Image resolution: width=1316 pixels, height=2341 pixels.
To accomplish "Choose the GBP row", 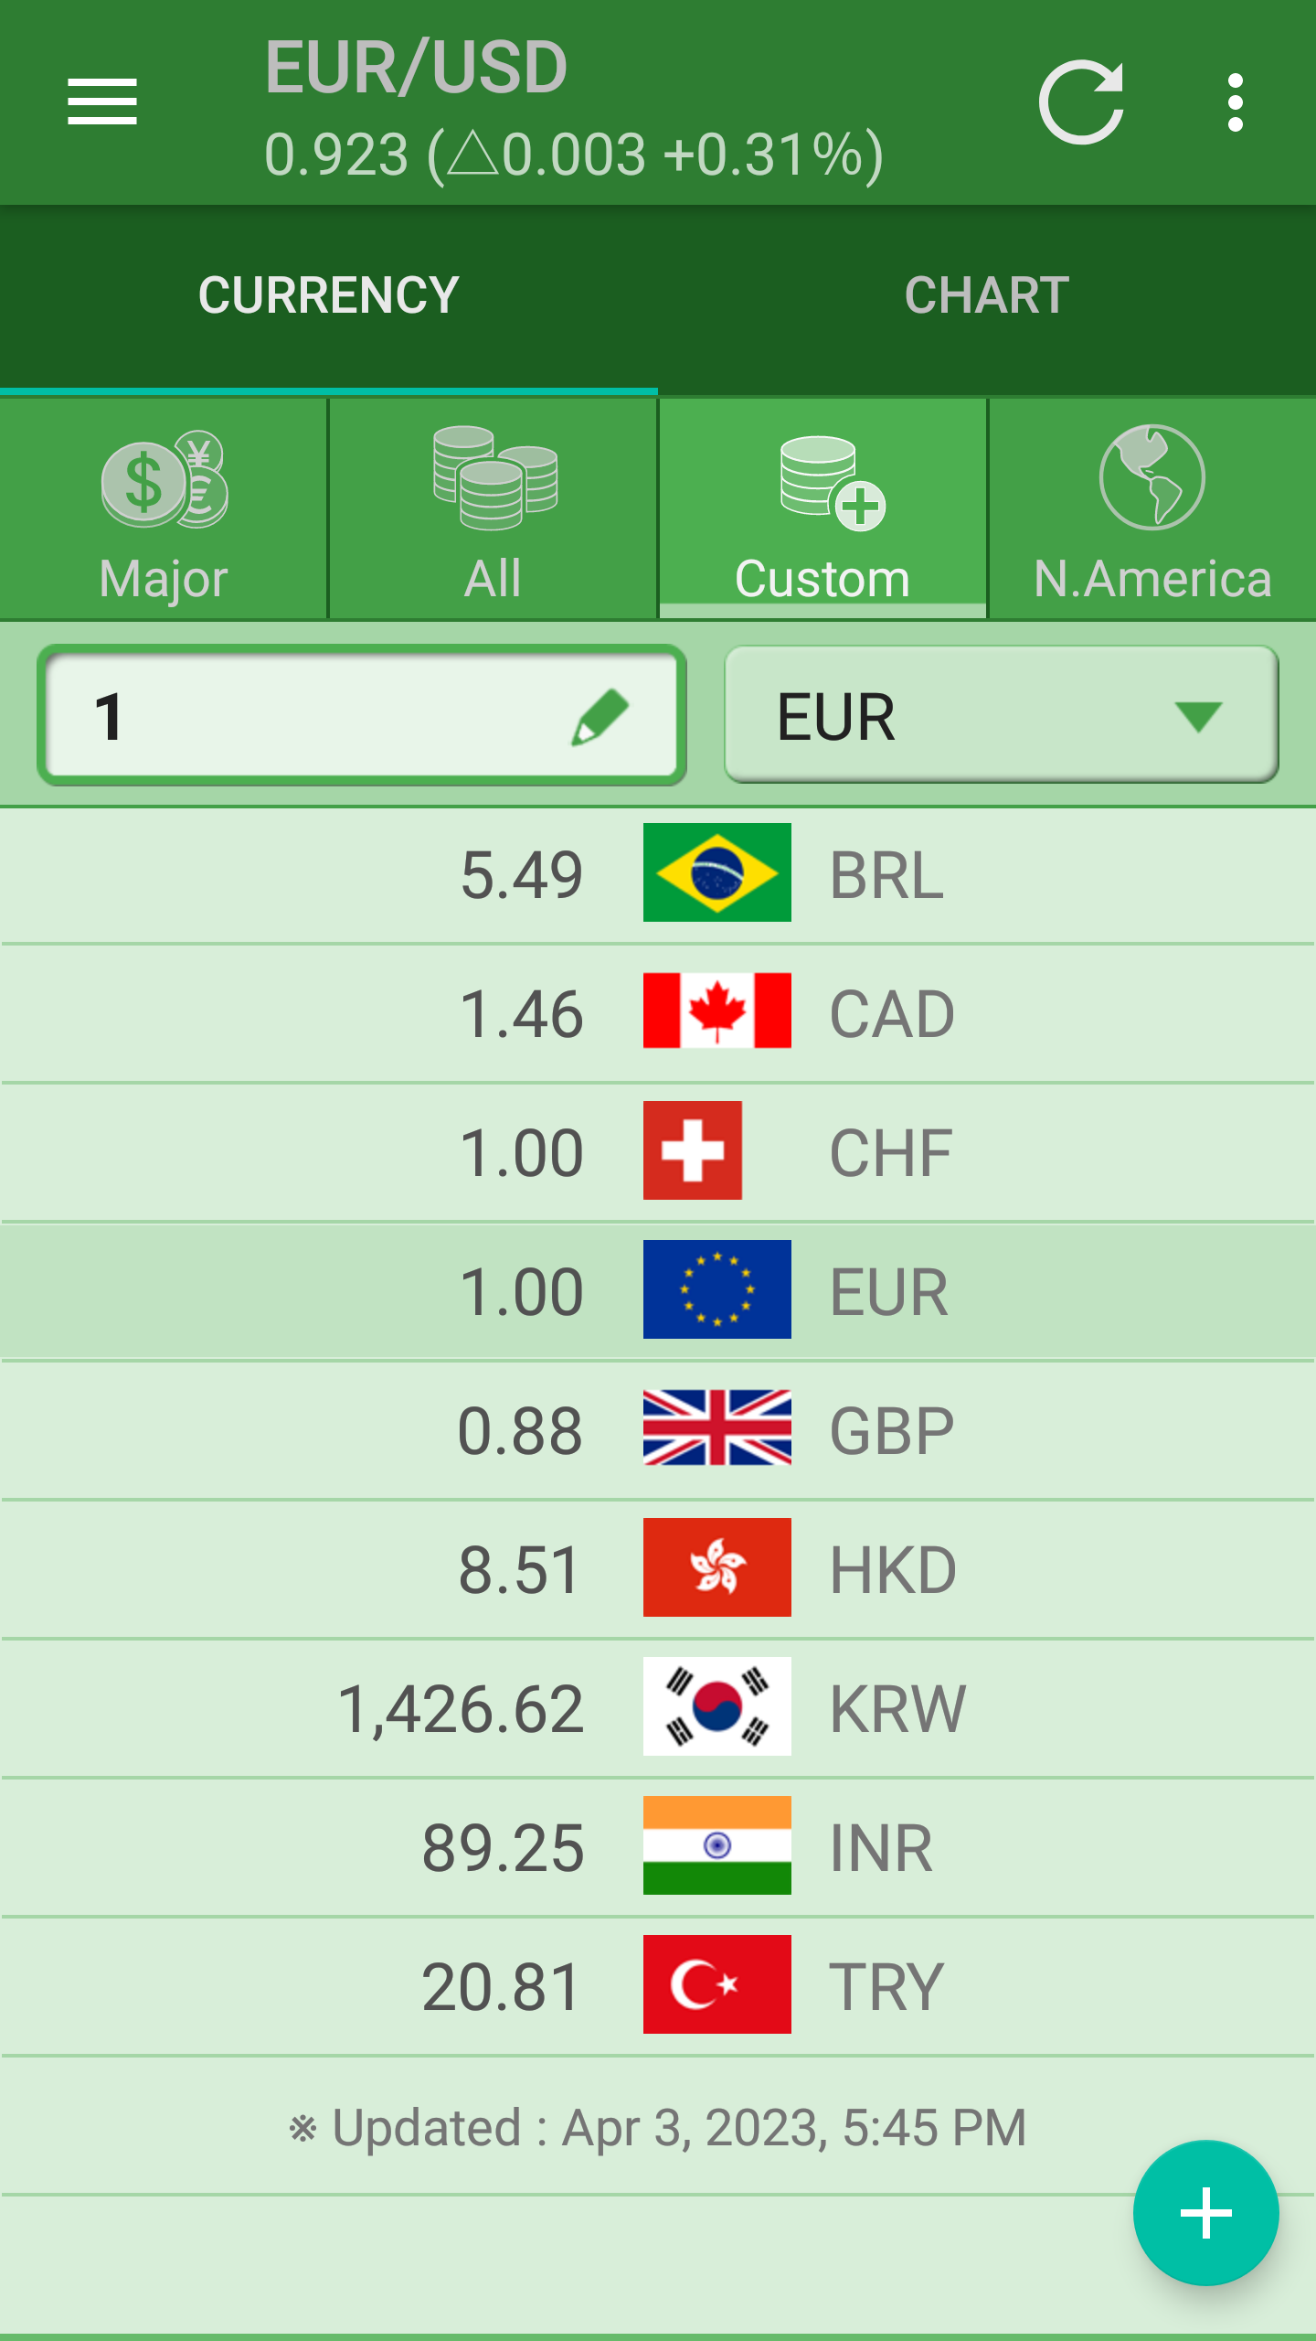I will click(x=658, y=1430).
